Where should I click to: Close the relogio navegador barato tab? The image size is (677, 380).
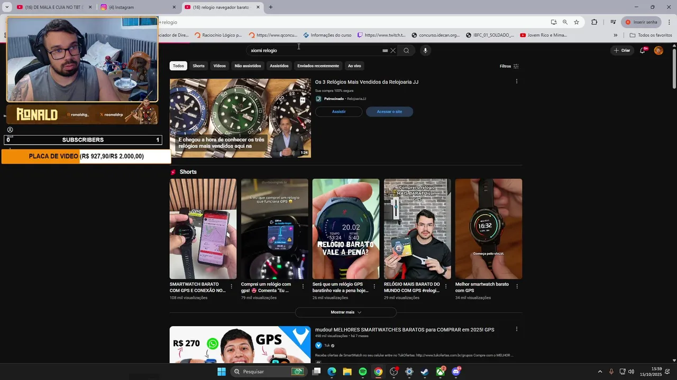(258, 7)
